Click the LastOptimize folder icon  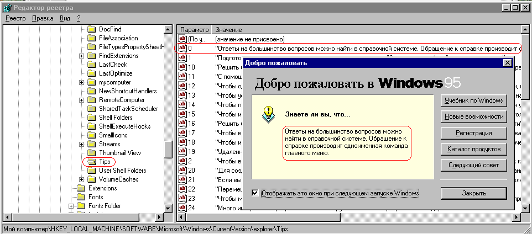coord(92,73)
